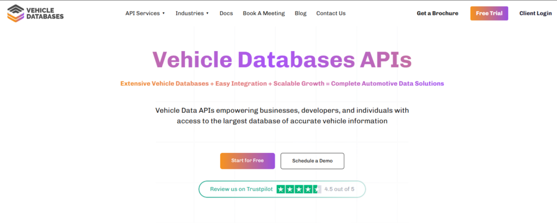Image resolution: width=557 pixels, height=223 pixels.
Task: Click the Trustpilot star rating icons
Action: [299, 189]
